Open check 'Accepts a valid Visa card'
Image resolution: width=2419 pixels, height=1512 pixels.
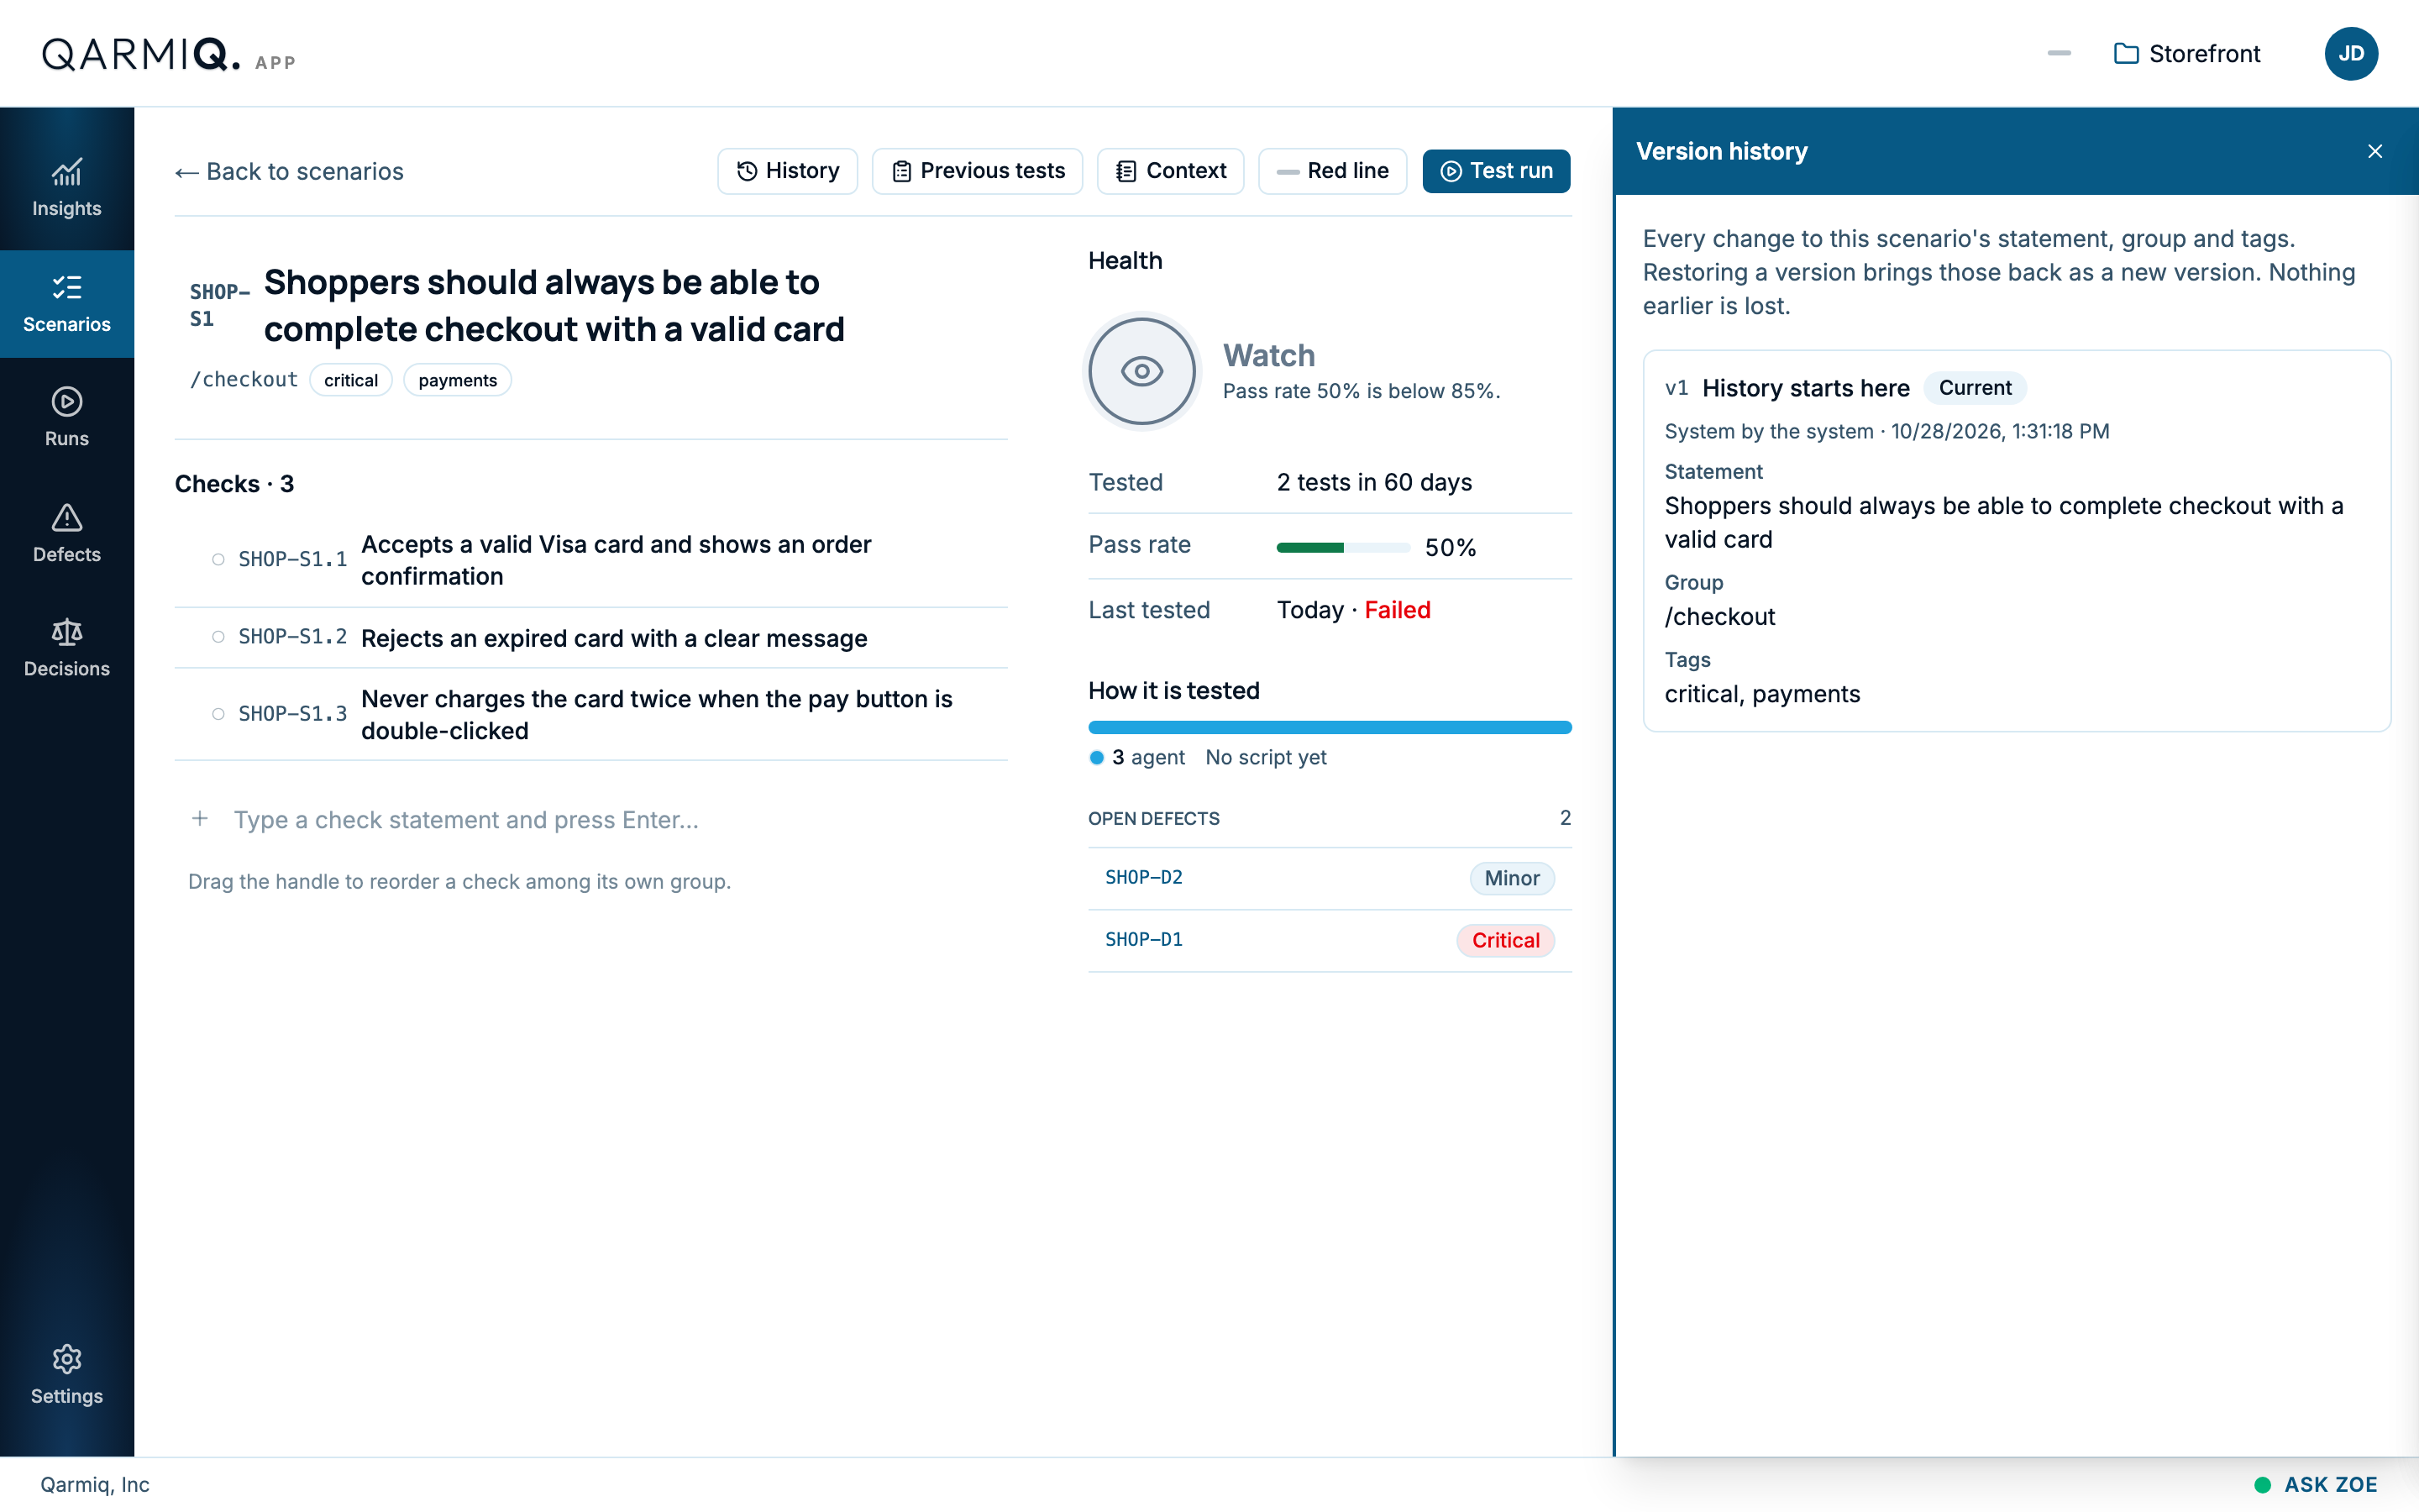tap(616, 560)
